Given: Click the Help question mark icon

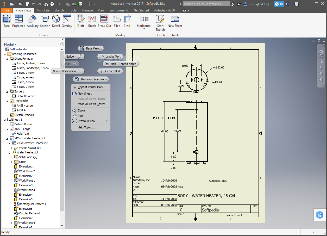Looking at the screenshot, I should tap(297, 4).
